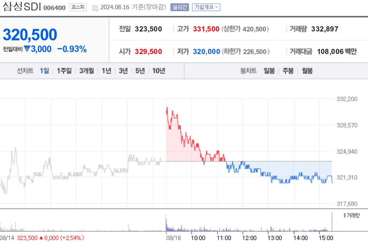Click the lower limit price 226,500
The height and width of the screenshot is (251, 368).
point(255,51)
